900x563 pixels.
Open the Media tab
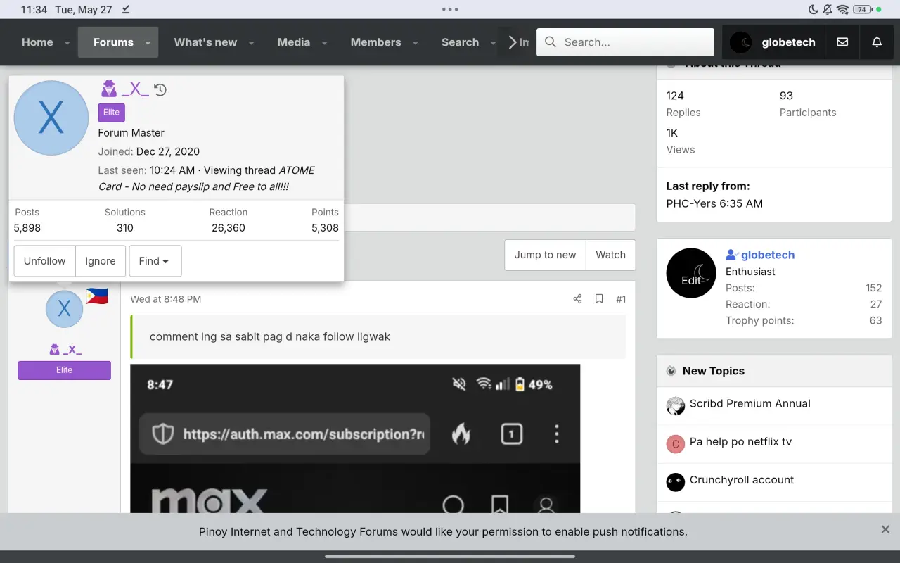pyautogui.click(x=294, y=42)
